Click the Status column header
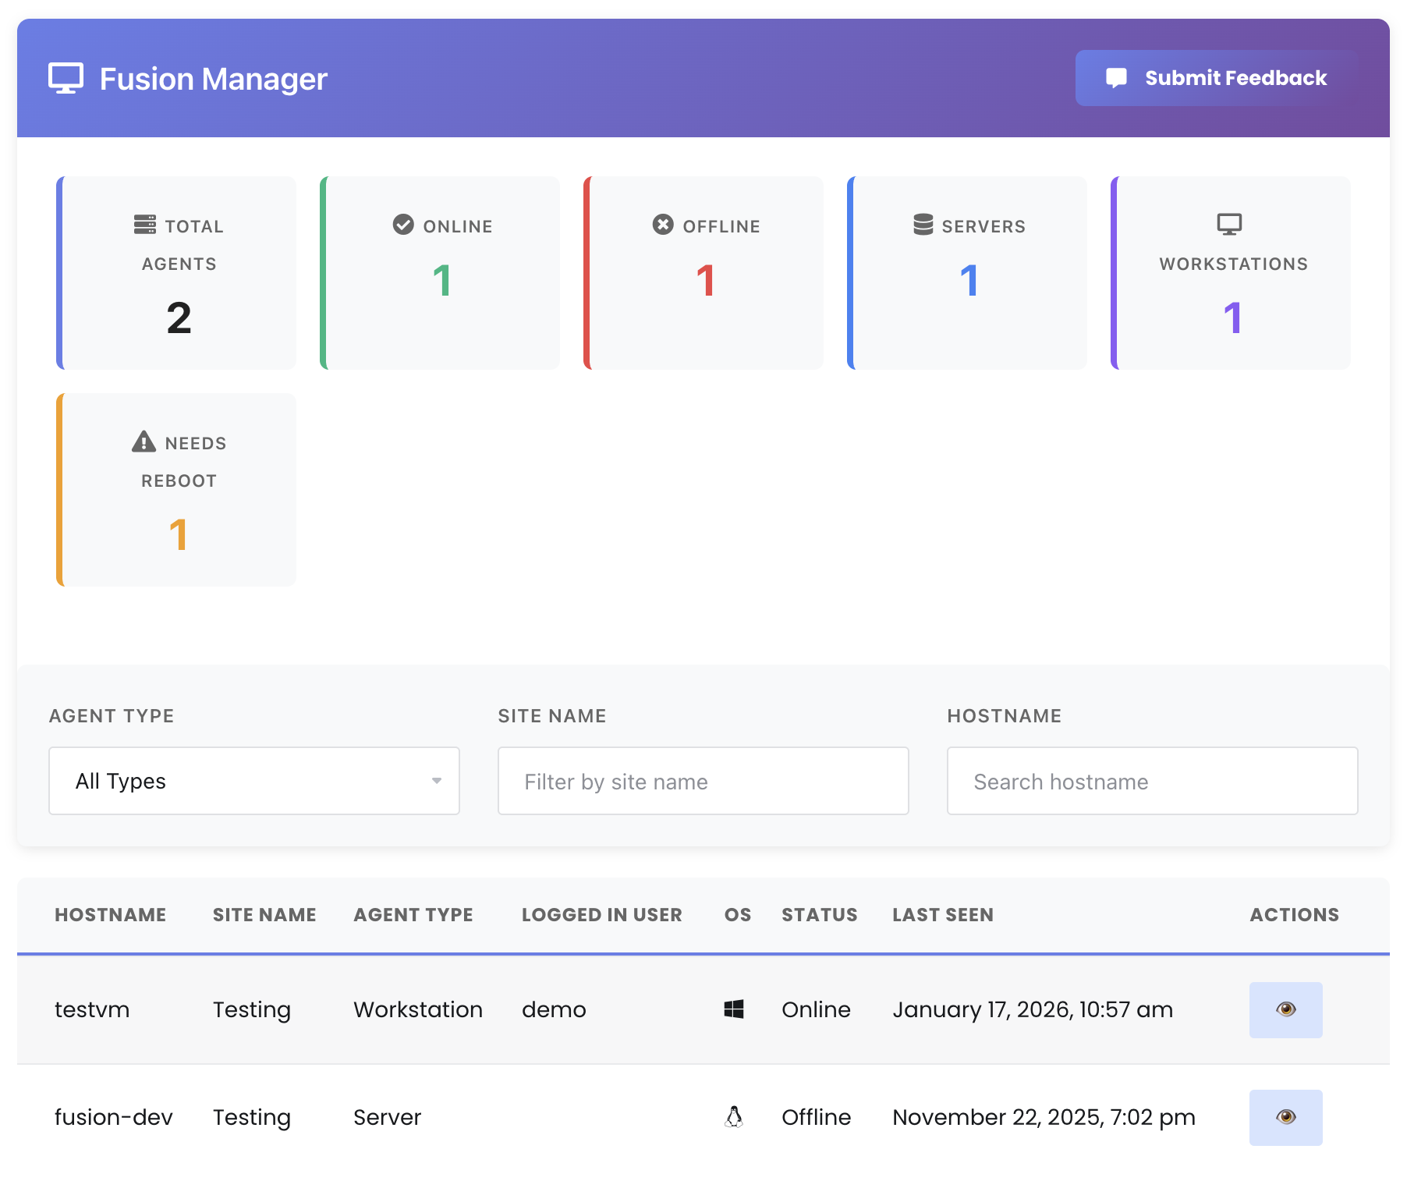The image size is (1407, 1181). [x=820, y=915]
